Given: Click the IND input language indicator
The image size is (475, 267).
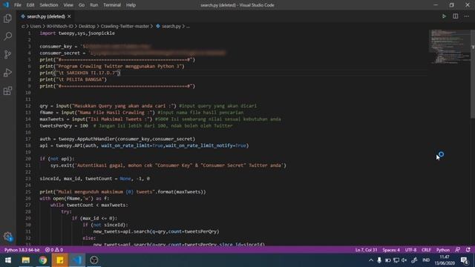Looking at the screenshot, I should (426, 260).
